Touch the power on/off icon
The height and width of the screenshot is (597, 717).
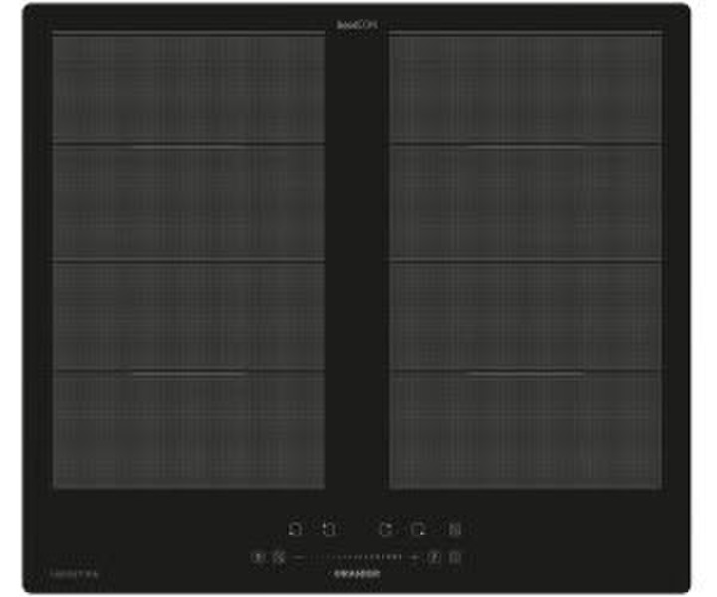point(258,557)
